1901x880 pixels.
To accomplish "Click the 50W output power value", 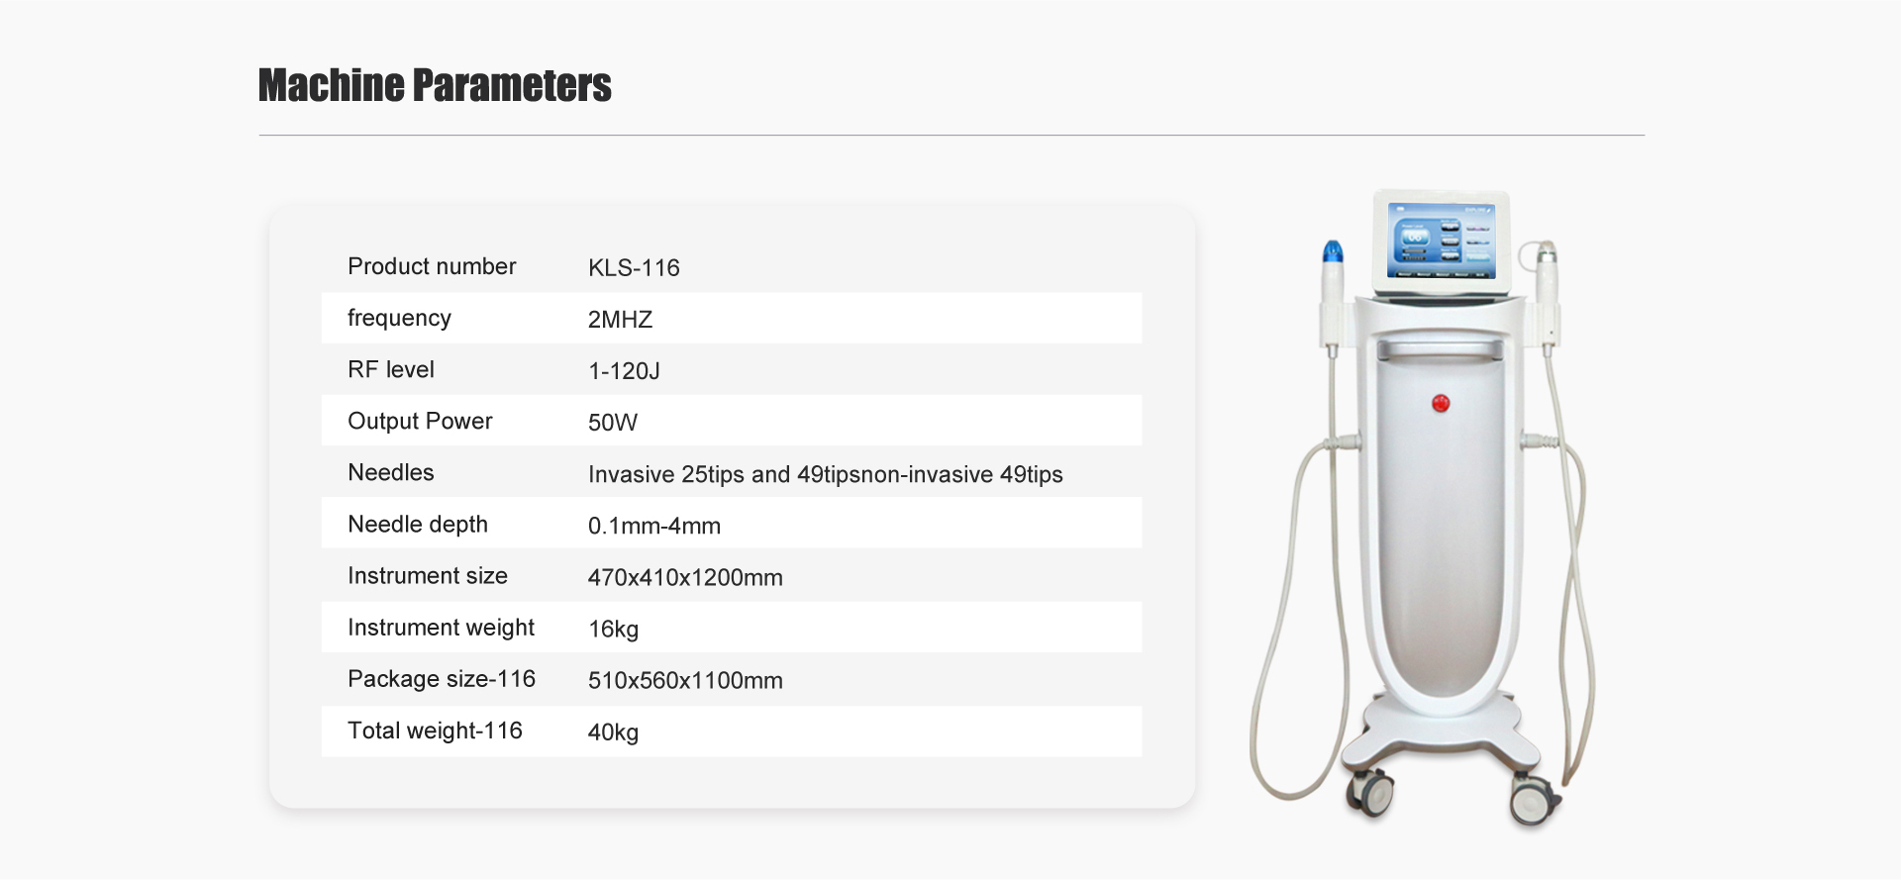I will coord(612,423).
